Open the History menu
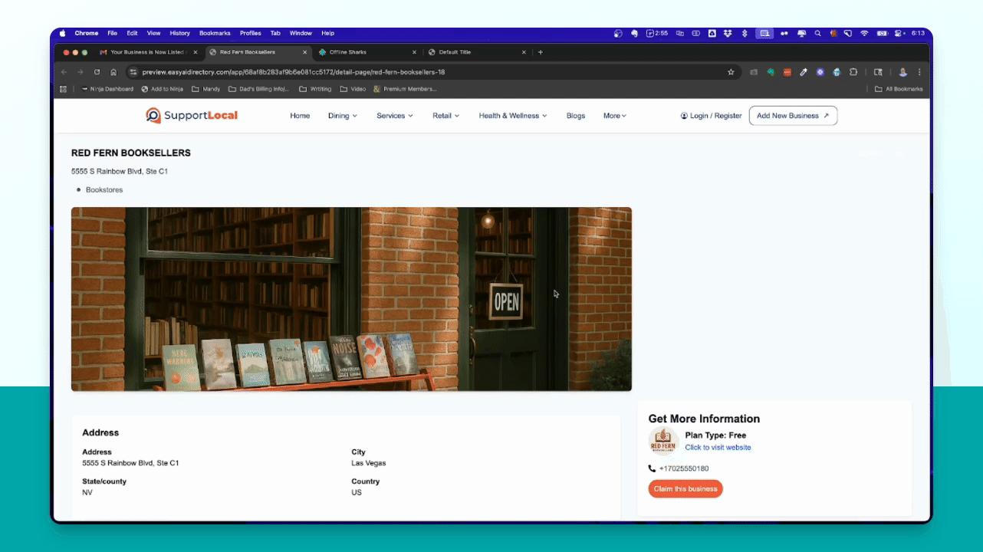 [180, 33]
